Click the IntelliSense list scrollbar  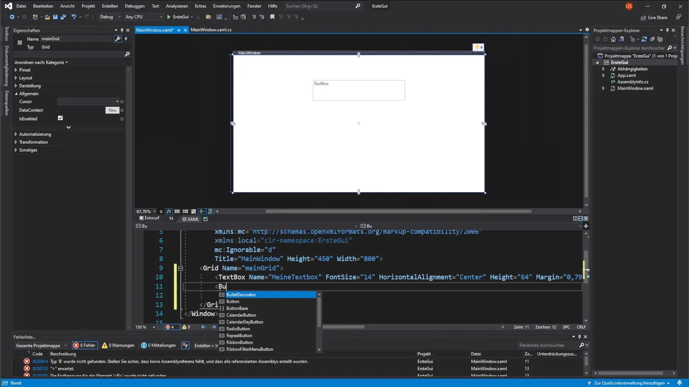(x=319, y=312)
